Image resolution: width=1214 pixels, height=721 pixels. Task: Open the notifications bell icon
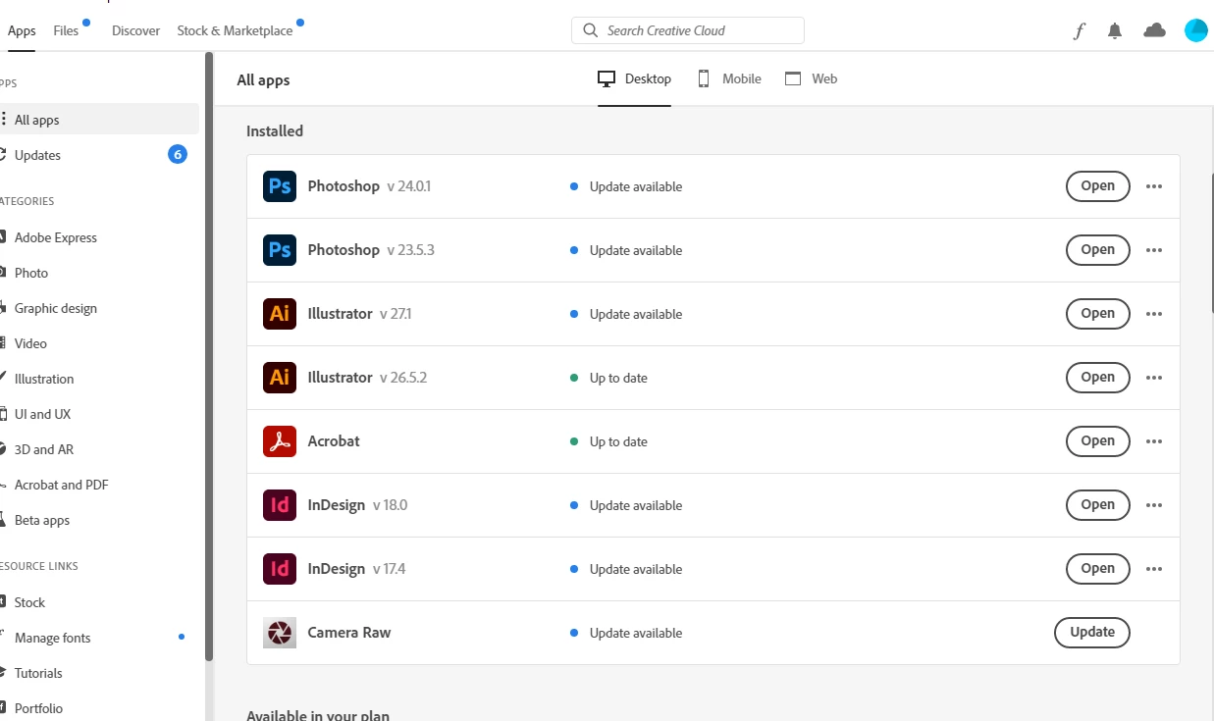(1115, 30)
